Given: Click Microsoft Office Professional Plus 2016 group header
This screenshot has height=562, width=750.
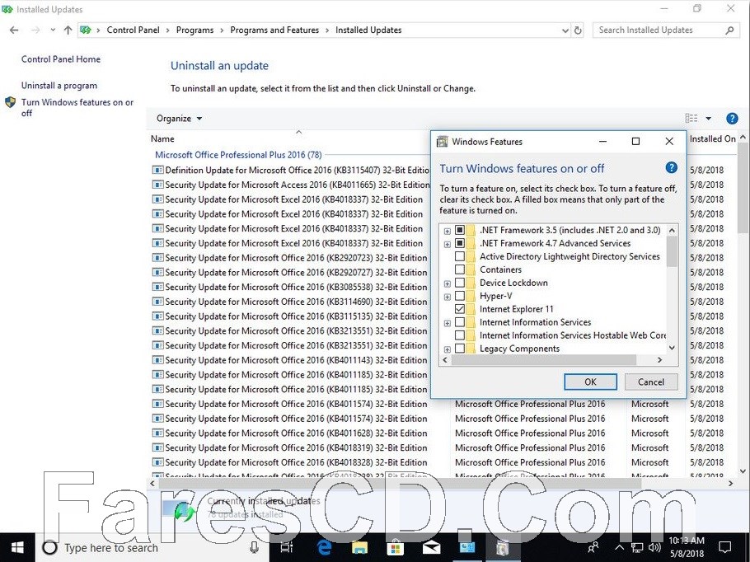Looking at the screenshot, I should 238,155.
